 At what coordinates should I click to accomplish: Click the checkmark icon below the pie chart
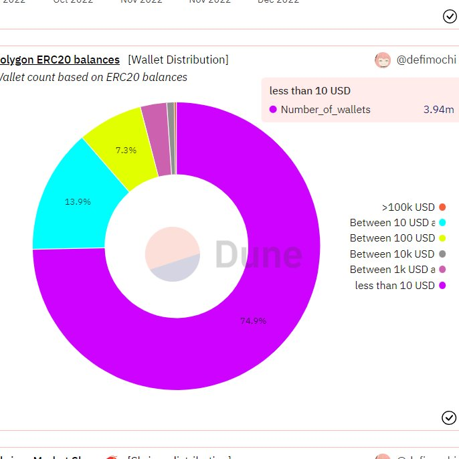449,418
